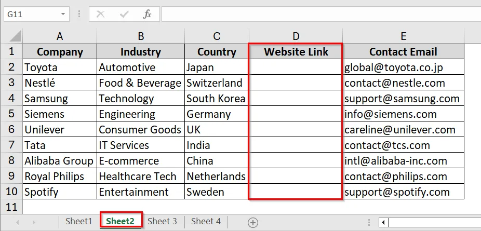Select column B header

point(141,36)
